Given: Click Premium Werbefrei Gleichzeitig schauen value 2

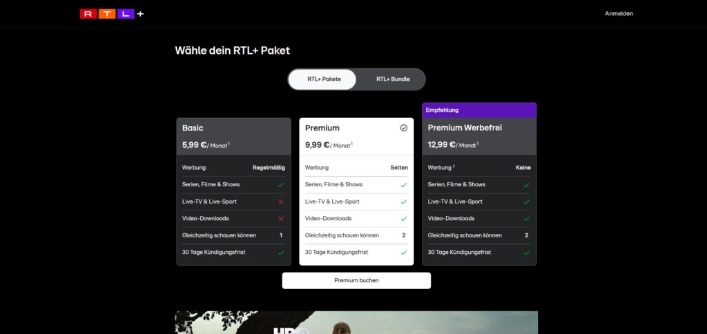Looking at the screenshot, I should pos(526,235).
